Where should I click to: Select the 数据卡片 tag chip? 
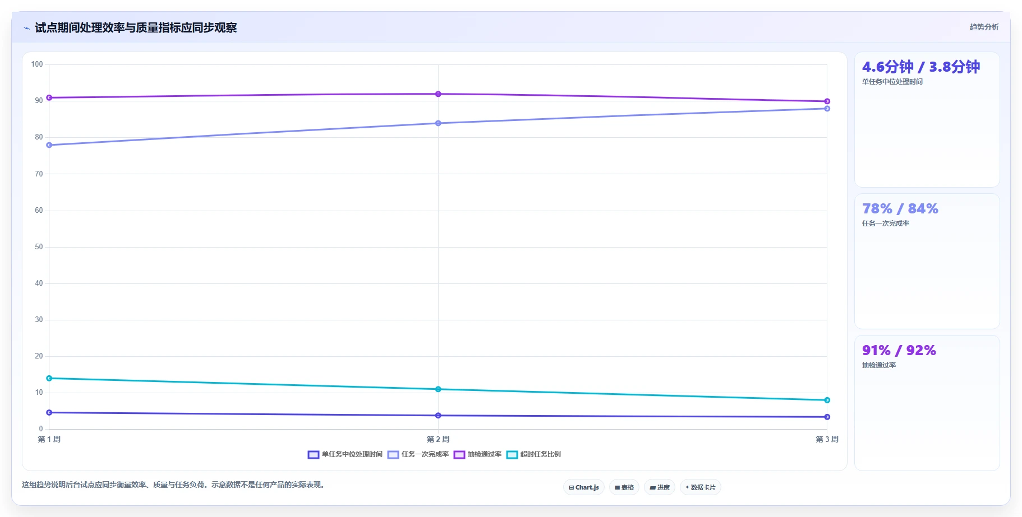(701, 487)
